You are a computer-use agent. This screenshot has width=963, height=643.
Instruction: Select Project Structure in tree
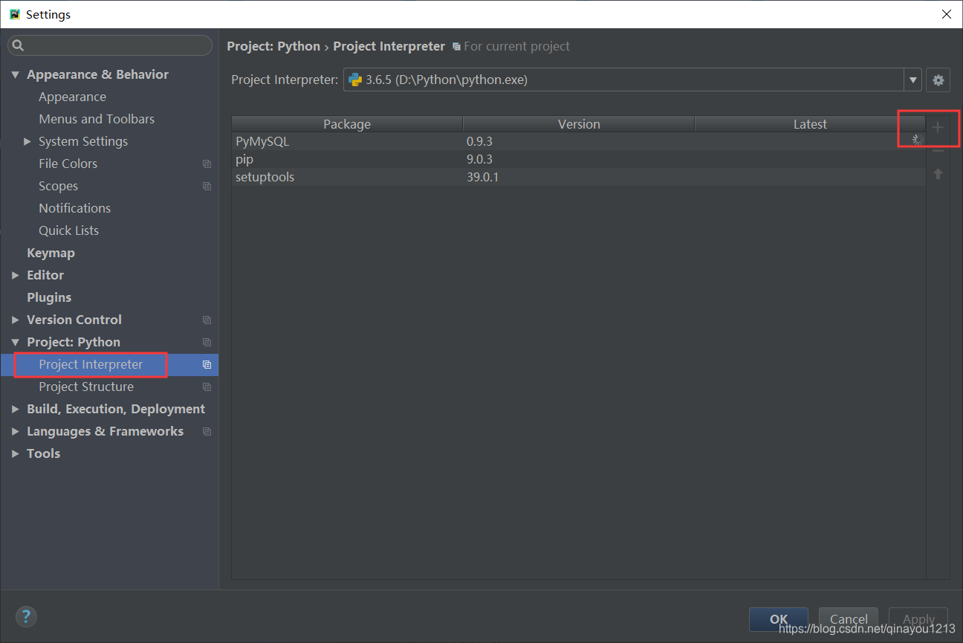(x=86, y=387)
